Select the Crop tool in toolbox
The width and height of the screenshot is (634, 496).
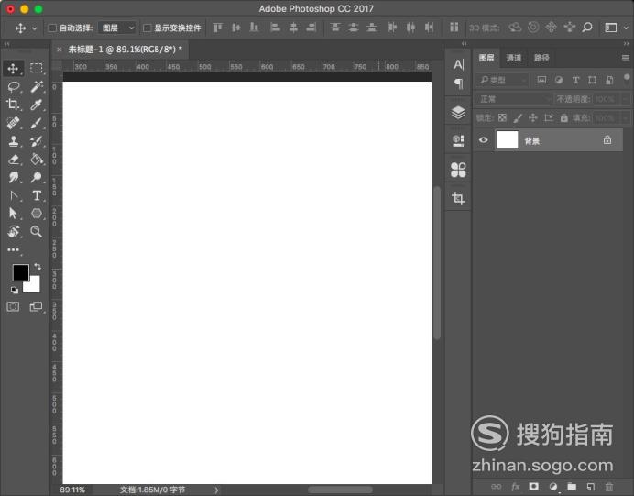point(13,105)
